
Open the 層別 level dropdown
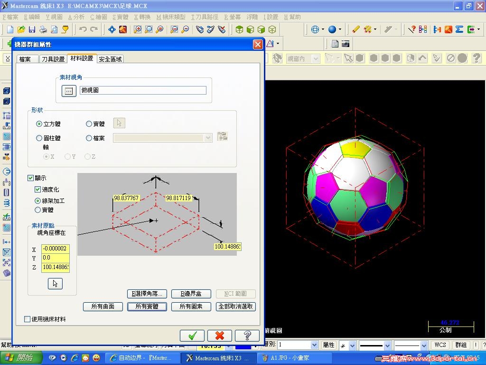click(314, 345)
